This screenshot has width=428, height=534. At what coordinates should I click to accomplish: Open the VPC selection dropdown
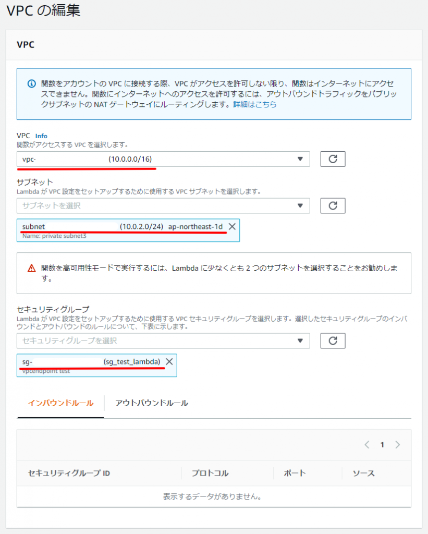[x=163, y=159]
